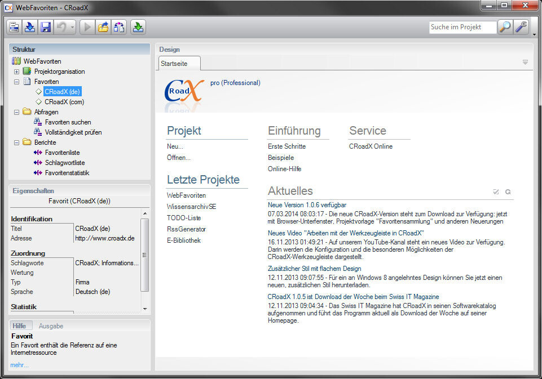Open the toolbar overflow arrow at far right
The image size is (542, 379).
tap(535, 34)
